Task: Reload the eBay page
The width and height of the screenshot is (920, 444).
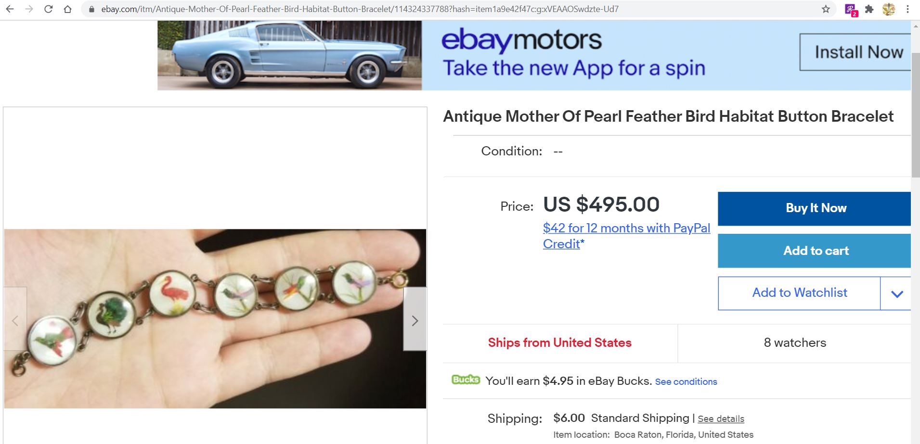Action: pos(48,9)
